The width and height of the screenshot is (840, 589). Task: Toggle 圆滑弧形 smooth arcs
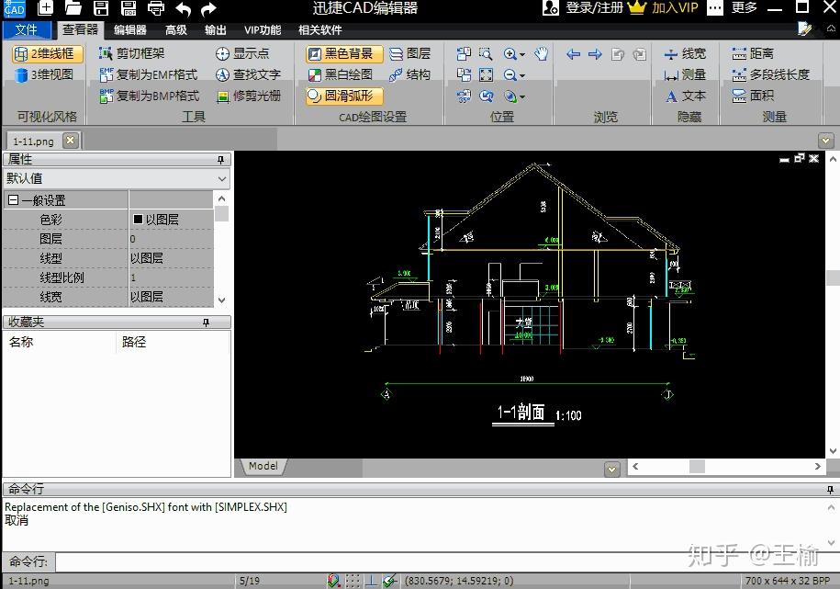pos(344,96)
